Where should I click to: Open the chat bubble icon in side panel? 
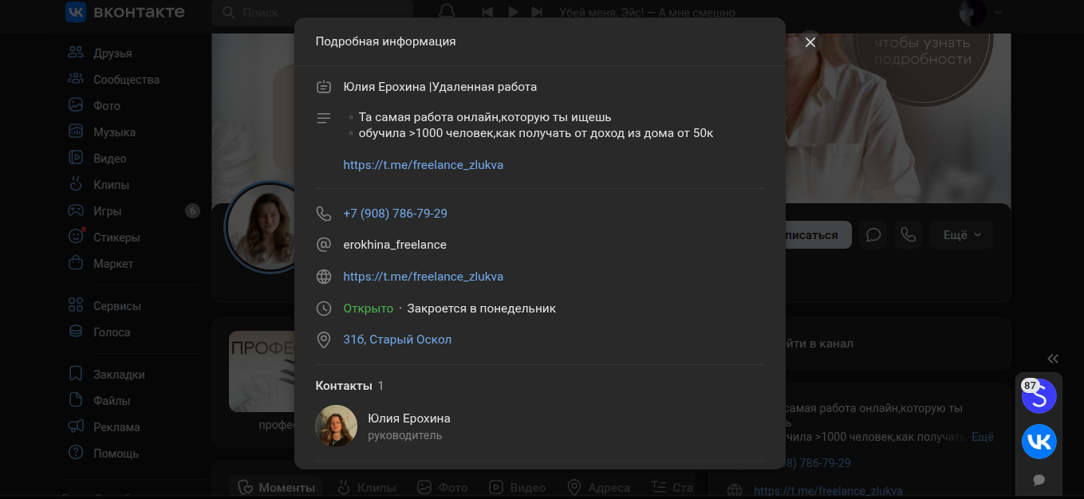point(1039,480)
